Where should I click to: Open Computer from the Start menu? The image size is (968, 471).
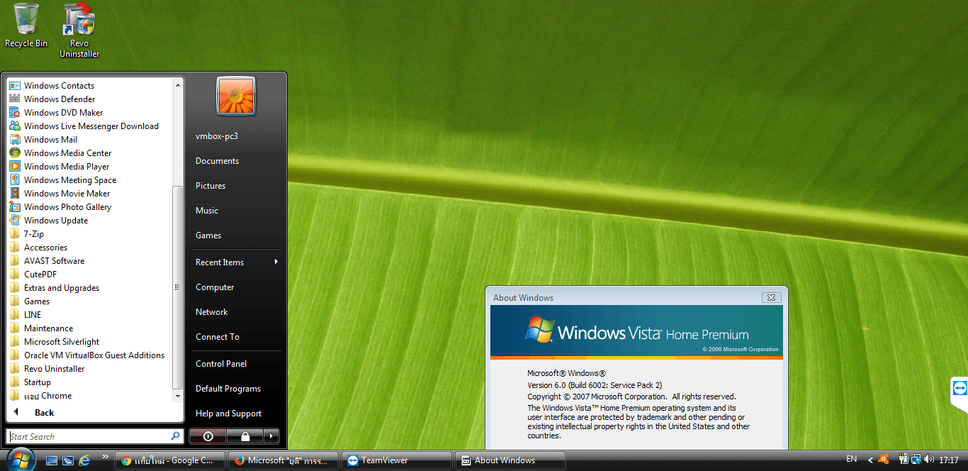pos(215,287)
